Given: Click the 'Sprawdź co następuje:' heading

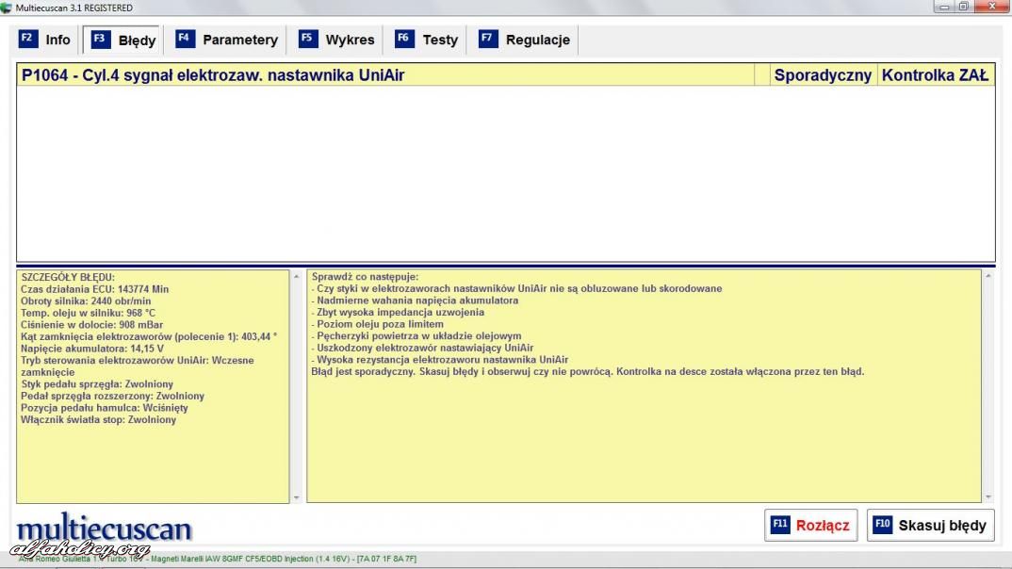Looking at the screenshot, I should click(x=365, y=277).
